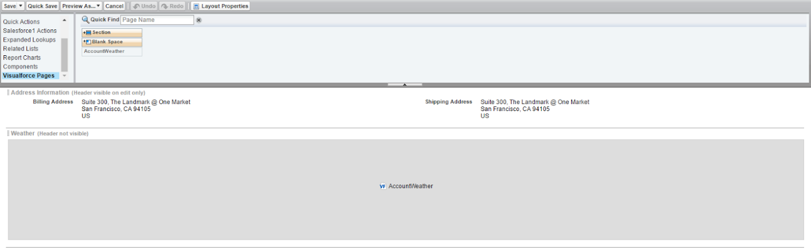Click the Undo button
This screenshot has width=811, height=248.
pyautogui.click(x=144, y=6)
